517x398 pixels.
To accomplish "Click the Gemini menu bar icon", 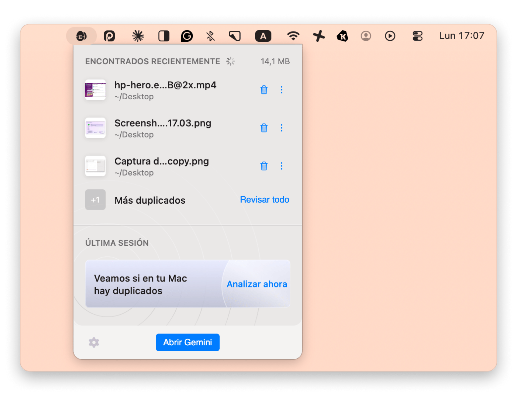I will [x=81, y=36].
